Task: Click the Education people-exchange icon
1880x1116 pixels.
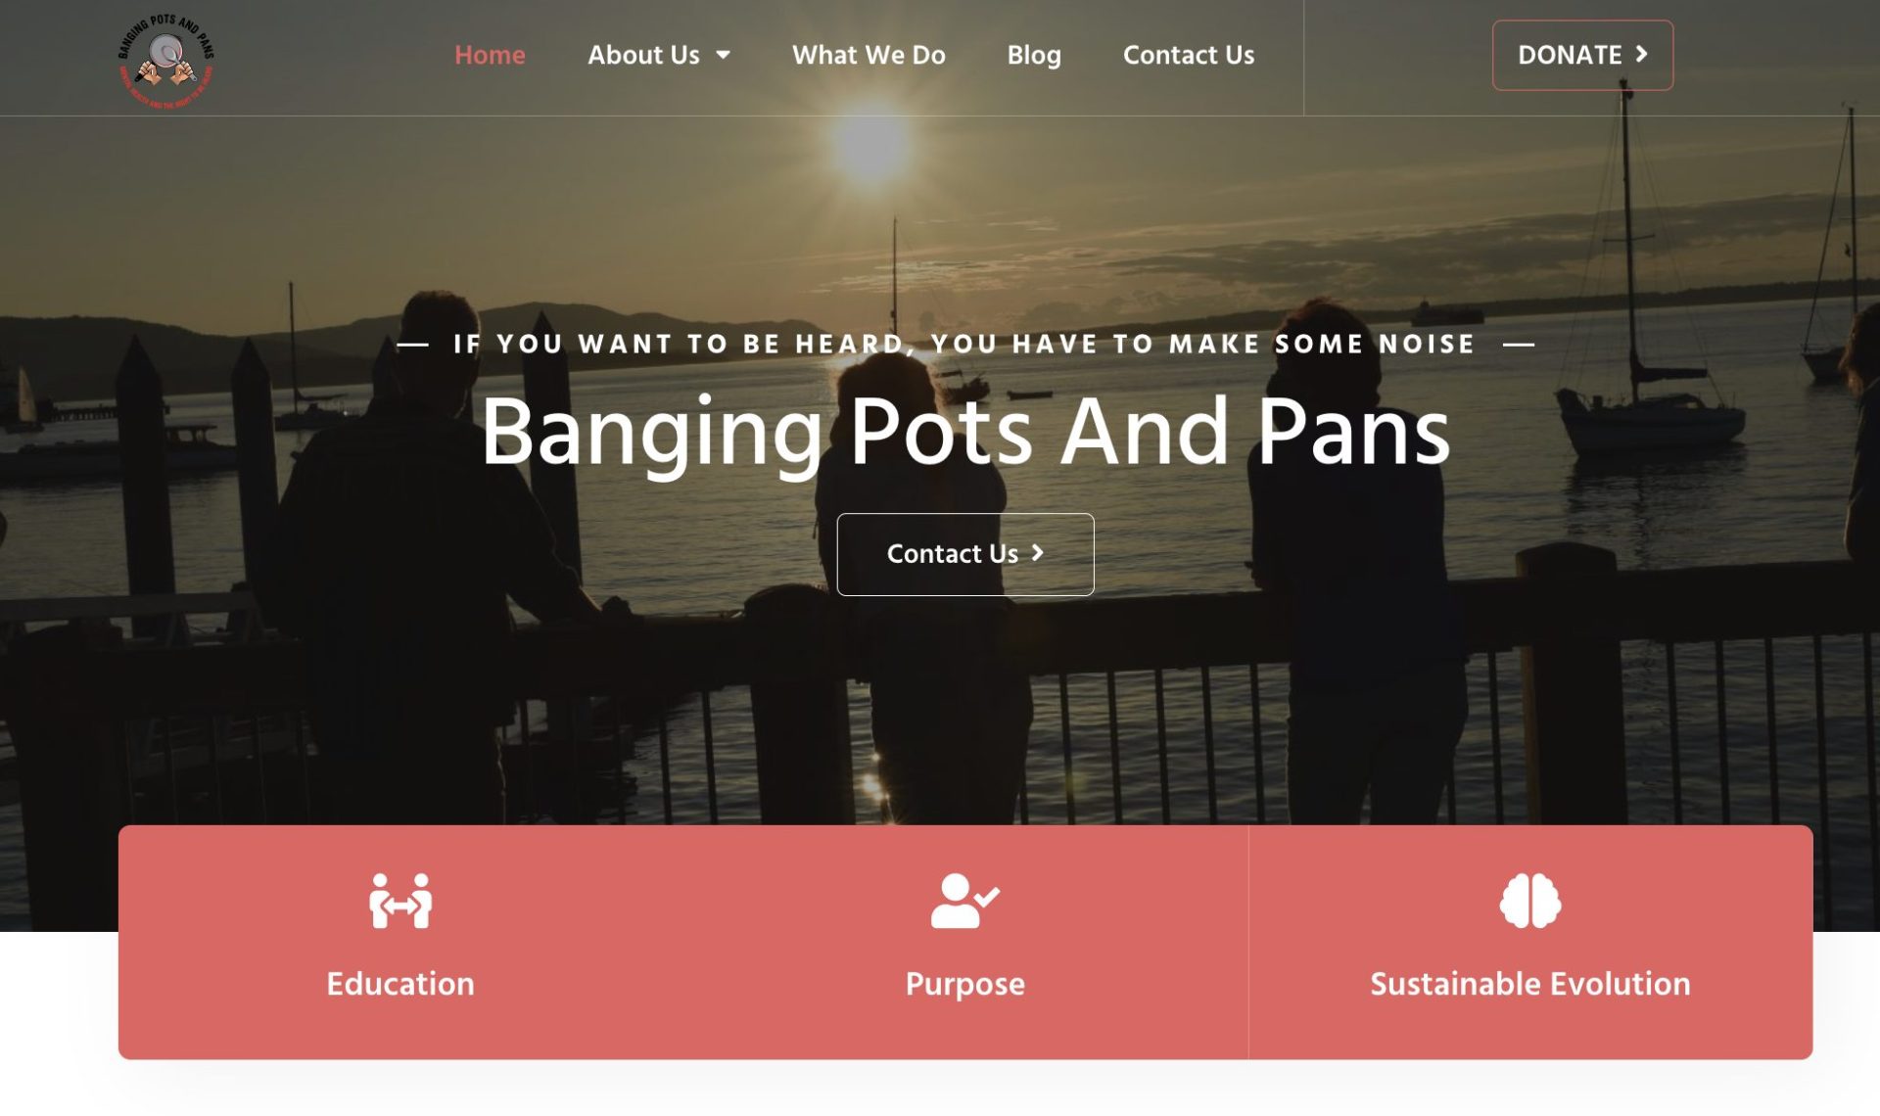Action: pos(400,901)
